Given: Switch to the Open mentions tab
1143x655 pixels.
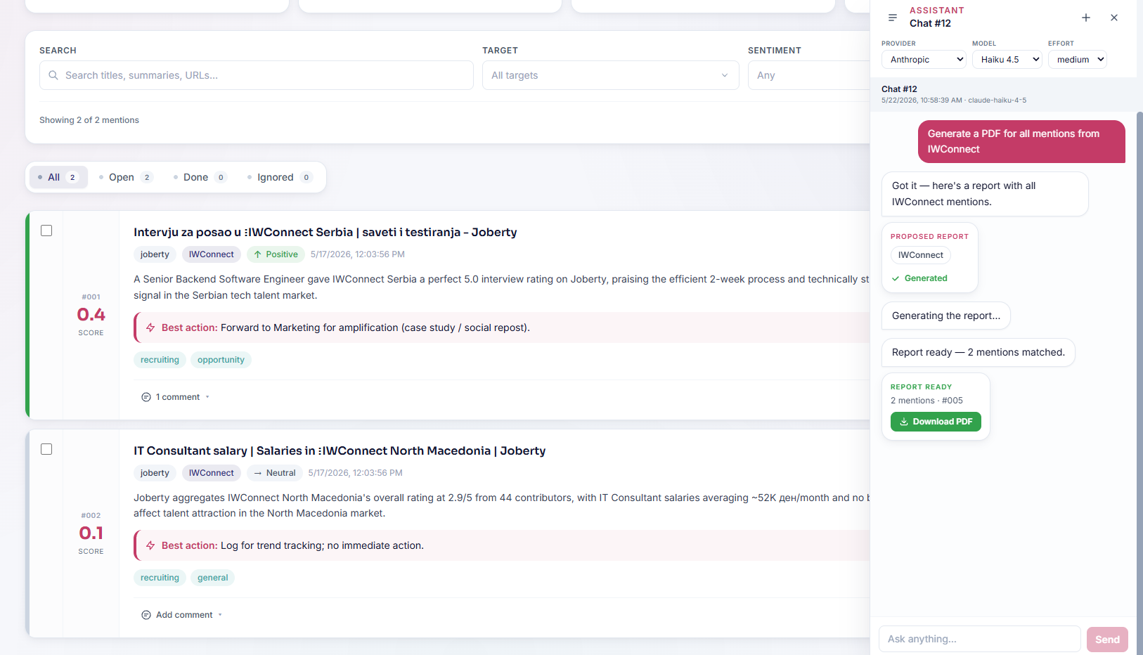Looking at the screenshot, I should (127, 177).
